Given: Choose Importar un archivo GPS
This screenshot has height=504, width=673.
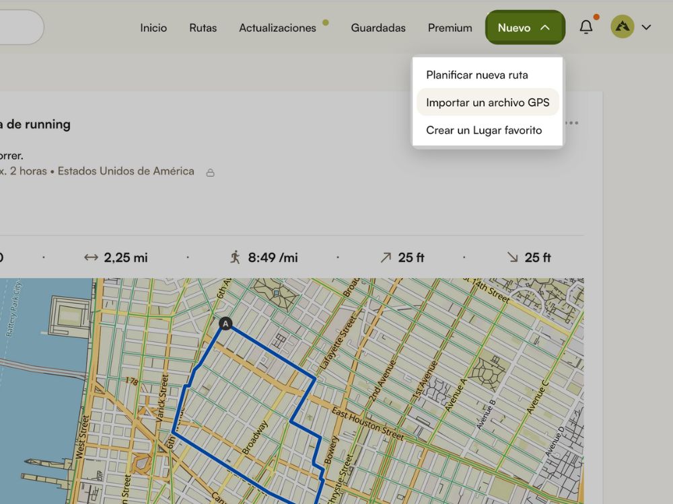Looking at the screenshot, I should click(487, 103).
